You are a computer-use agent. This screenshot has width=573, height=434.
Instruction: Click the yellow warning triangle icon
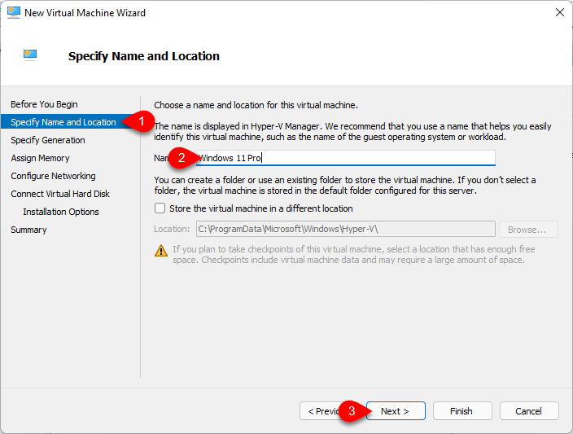coord(161,251)
